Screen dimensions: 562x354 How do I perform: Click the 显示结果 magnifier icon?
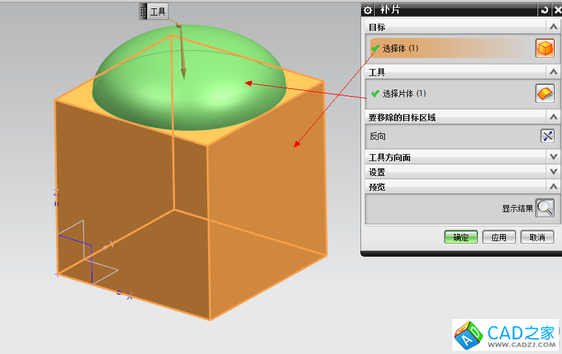pyautogui.click(x=545, y=208)
